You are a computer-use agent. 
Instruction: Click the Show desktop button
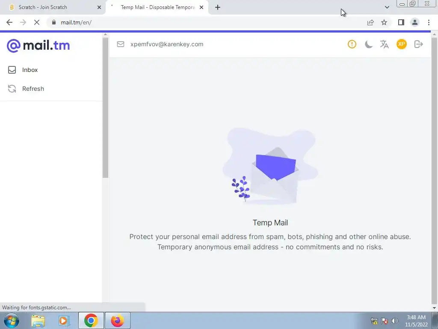point(435,320)
